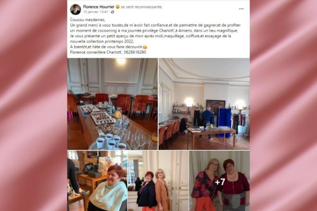317x211 pixels.
Task: Open photo of room with blue curtain
Action: 204,104
